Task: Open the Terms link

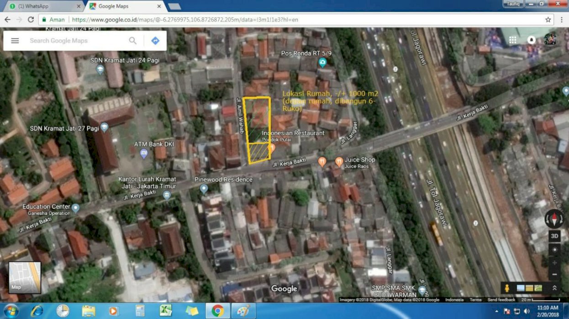Action: 475,300
